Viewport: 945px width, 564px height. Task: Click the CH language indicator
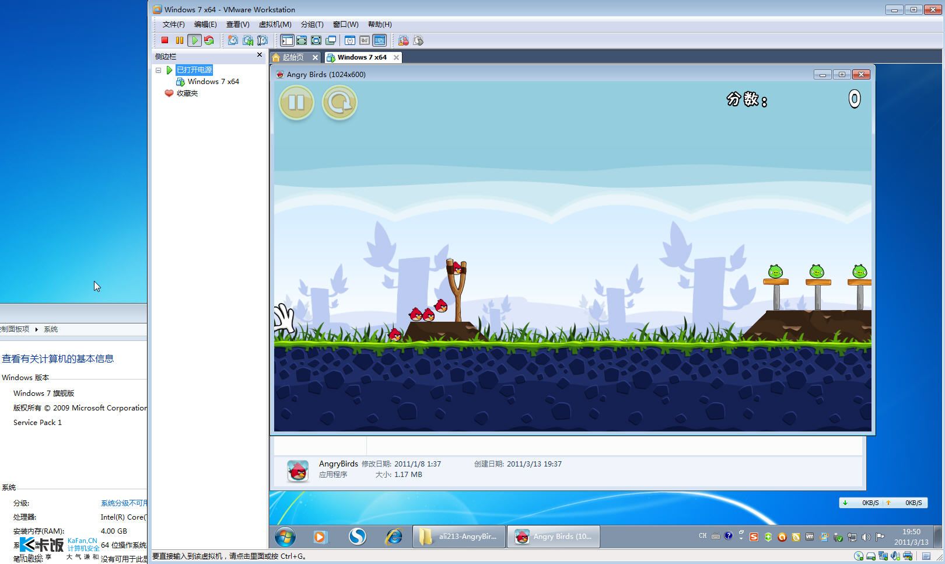702,536
